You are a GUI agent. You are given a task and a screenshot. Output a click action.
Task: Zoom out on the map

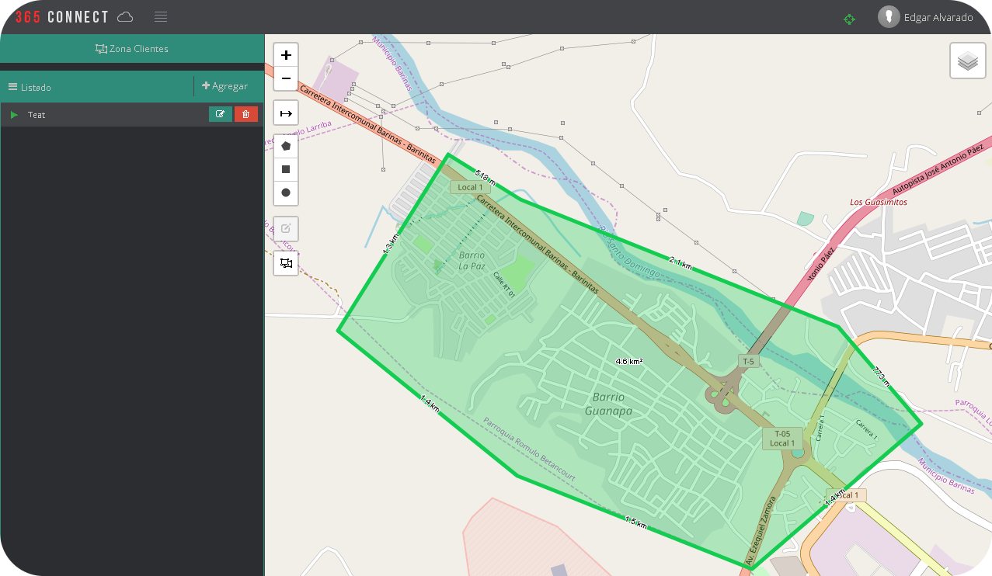tap(286, 78)
